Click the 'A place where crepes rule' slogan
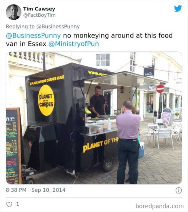The width and height of the screenshot is (188, 212). click(x=47, y=81)
